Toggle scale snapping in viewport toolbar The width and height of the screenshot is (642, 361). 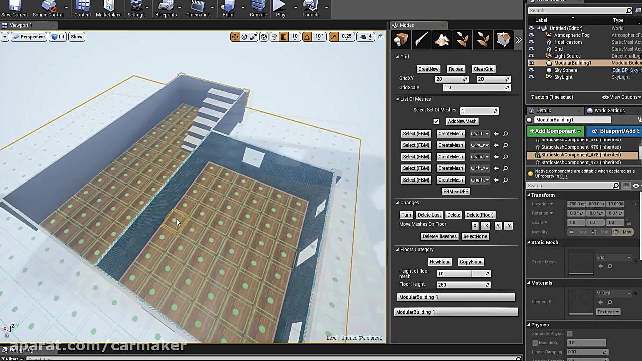(333, 37)
